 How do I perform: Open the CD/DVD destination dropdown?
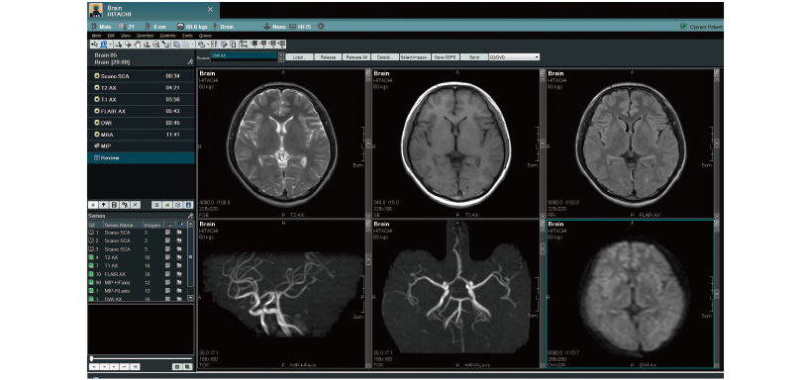(x=514, y=57)
